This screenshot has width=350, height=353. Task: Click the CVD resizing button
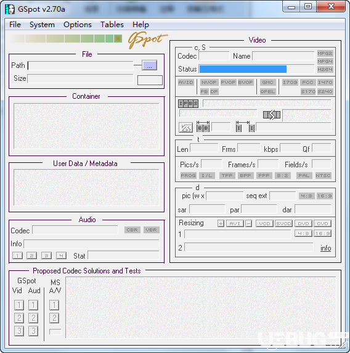pyautogui.click(x=322, y=223)
